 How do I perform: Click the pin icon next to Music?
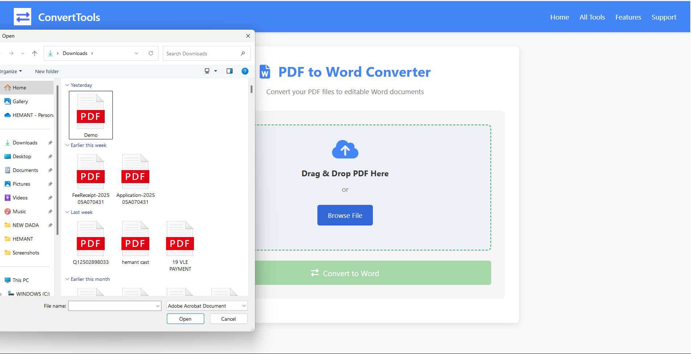click(50, 211)
